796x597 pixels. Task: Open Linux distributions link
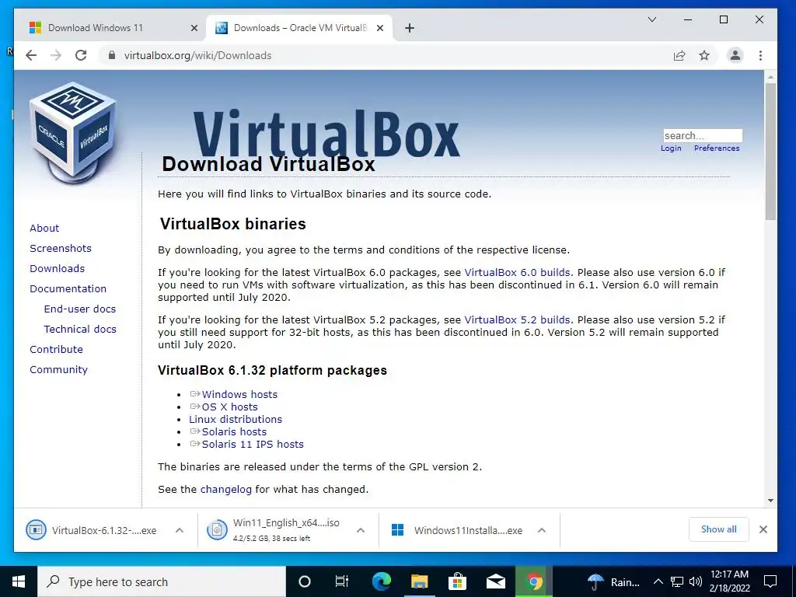236,419
